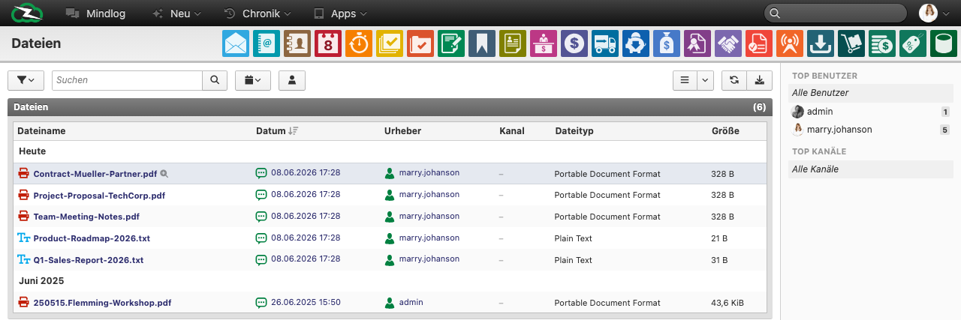Image resolution: width=961 pixels, height=320 pixels.
Task: Click marry.johanson author in Q1-Sales-Report row
Action: click(429, 259)
